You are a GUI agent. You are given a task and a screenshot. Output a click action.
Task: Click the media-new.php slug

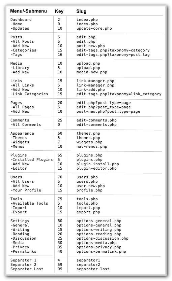click(x=92, y=72)
